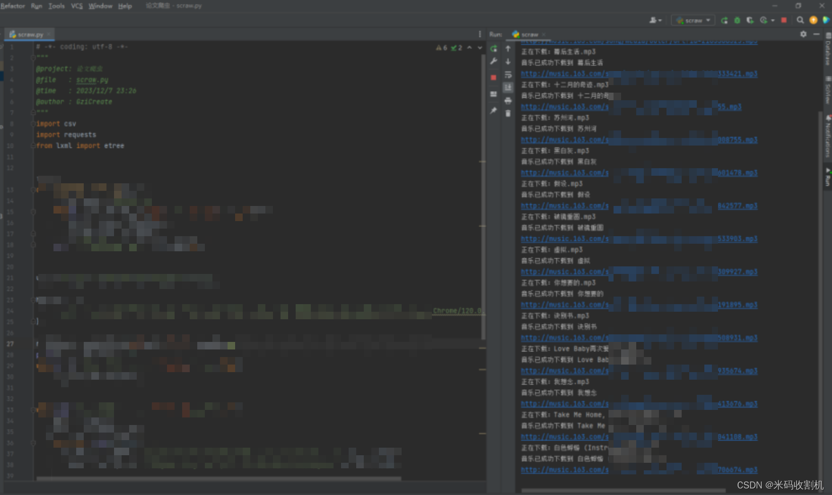Collapse docstring end fold marker at line 7
The width and height of the screenshot is (832, 495).
(33, 112)
